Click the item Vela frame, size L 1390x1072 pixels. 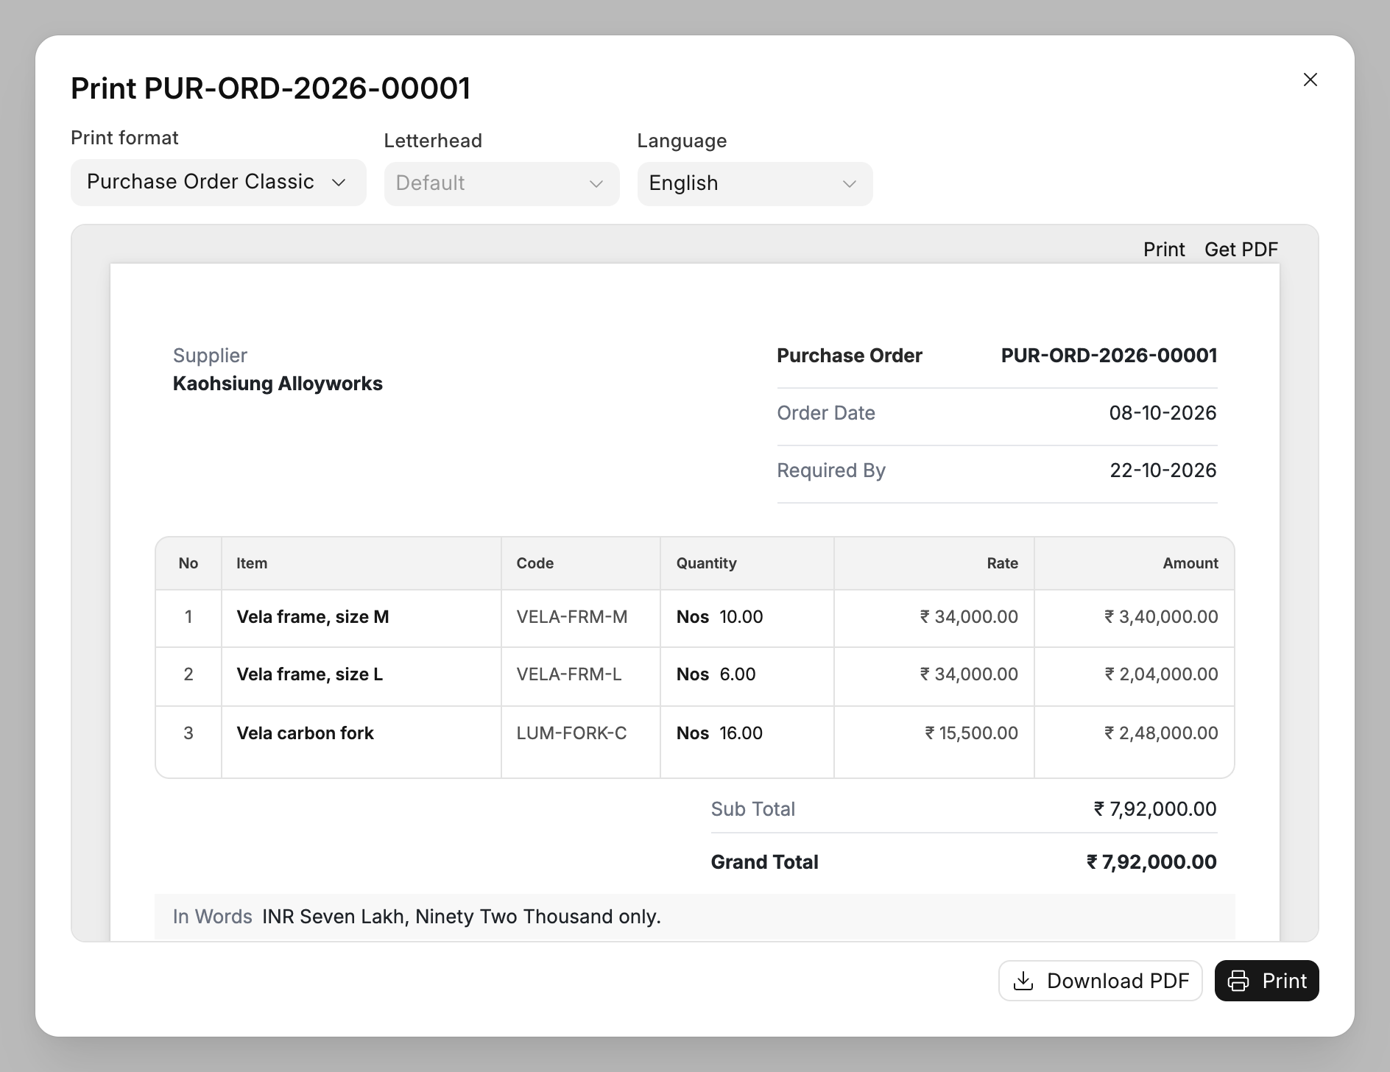pos(310,674)
